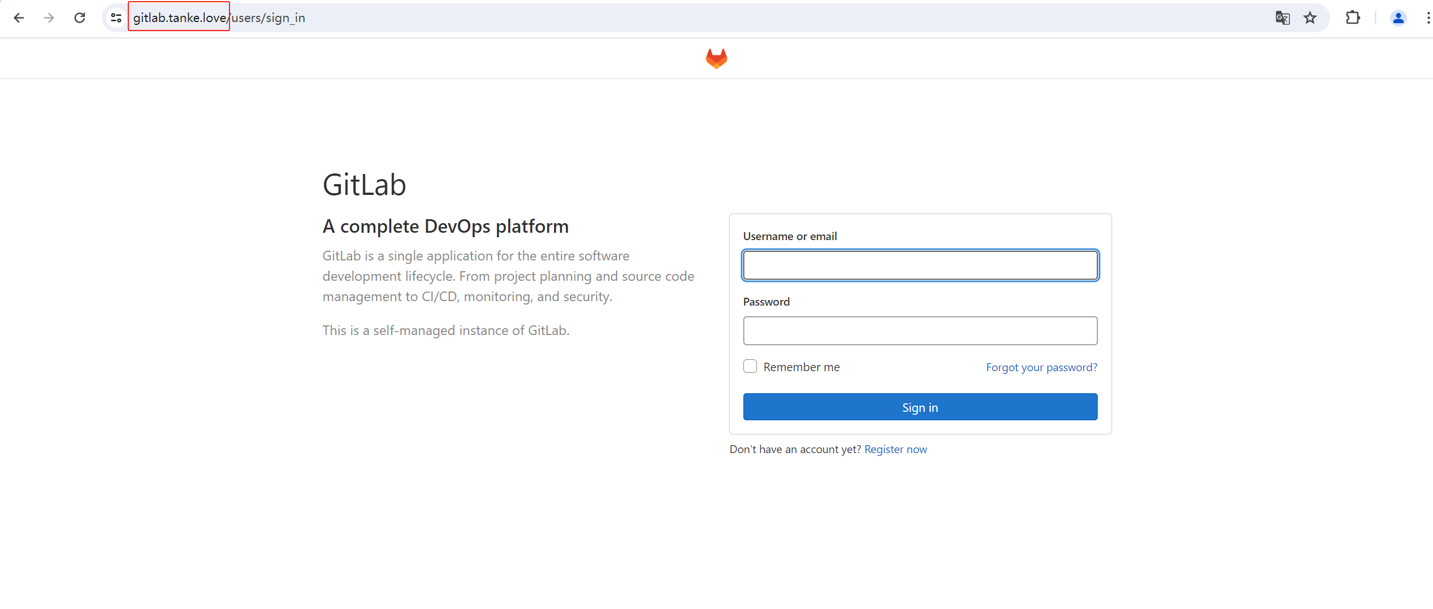Click the gitlab.tanke.love URL in address bar

180,18
